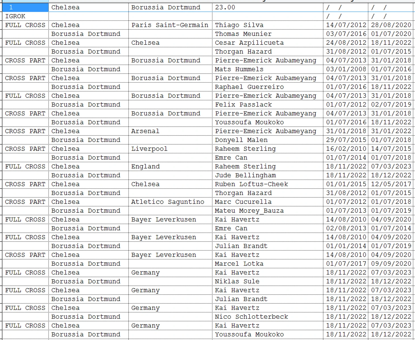This screenshot has width=415, height=340.
Task: Select the date 03/01/2008
Action: coord(346,69)
